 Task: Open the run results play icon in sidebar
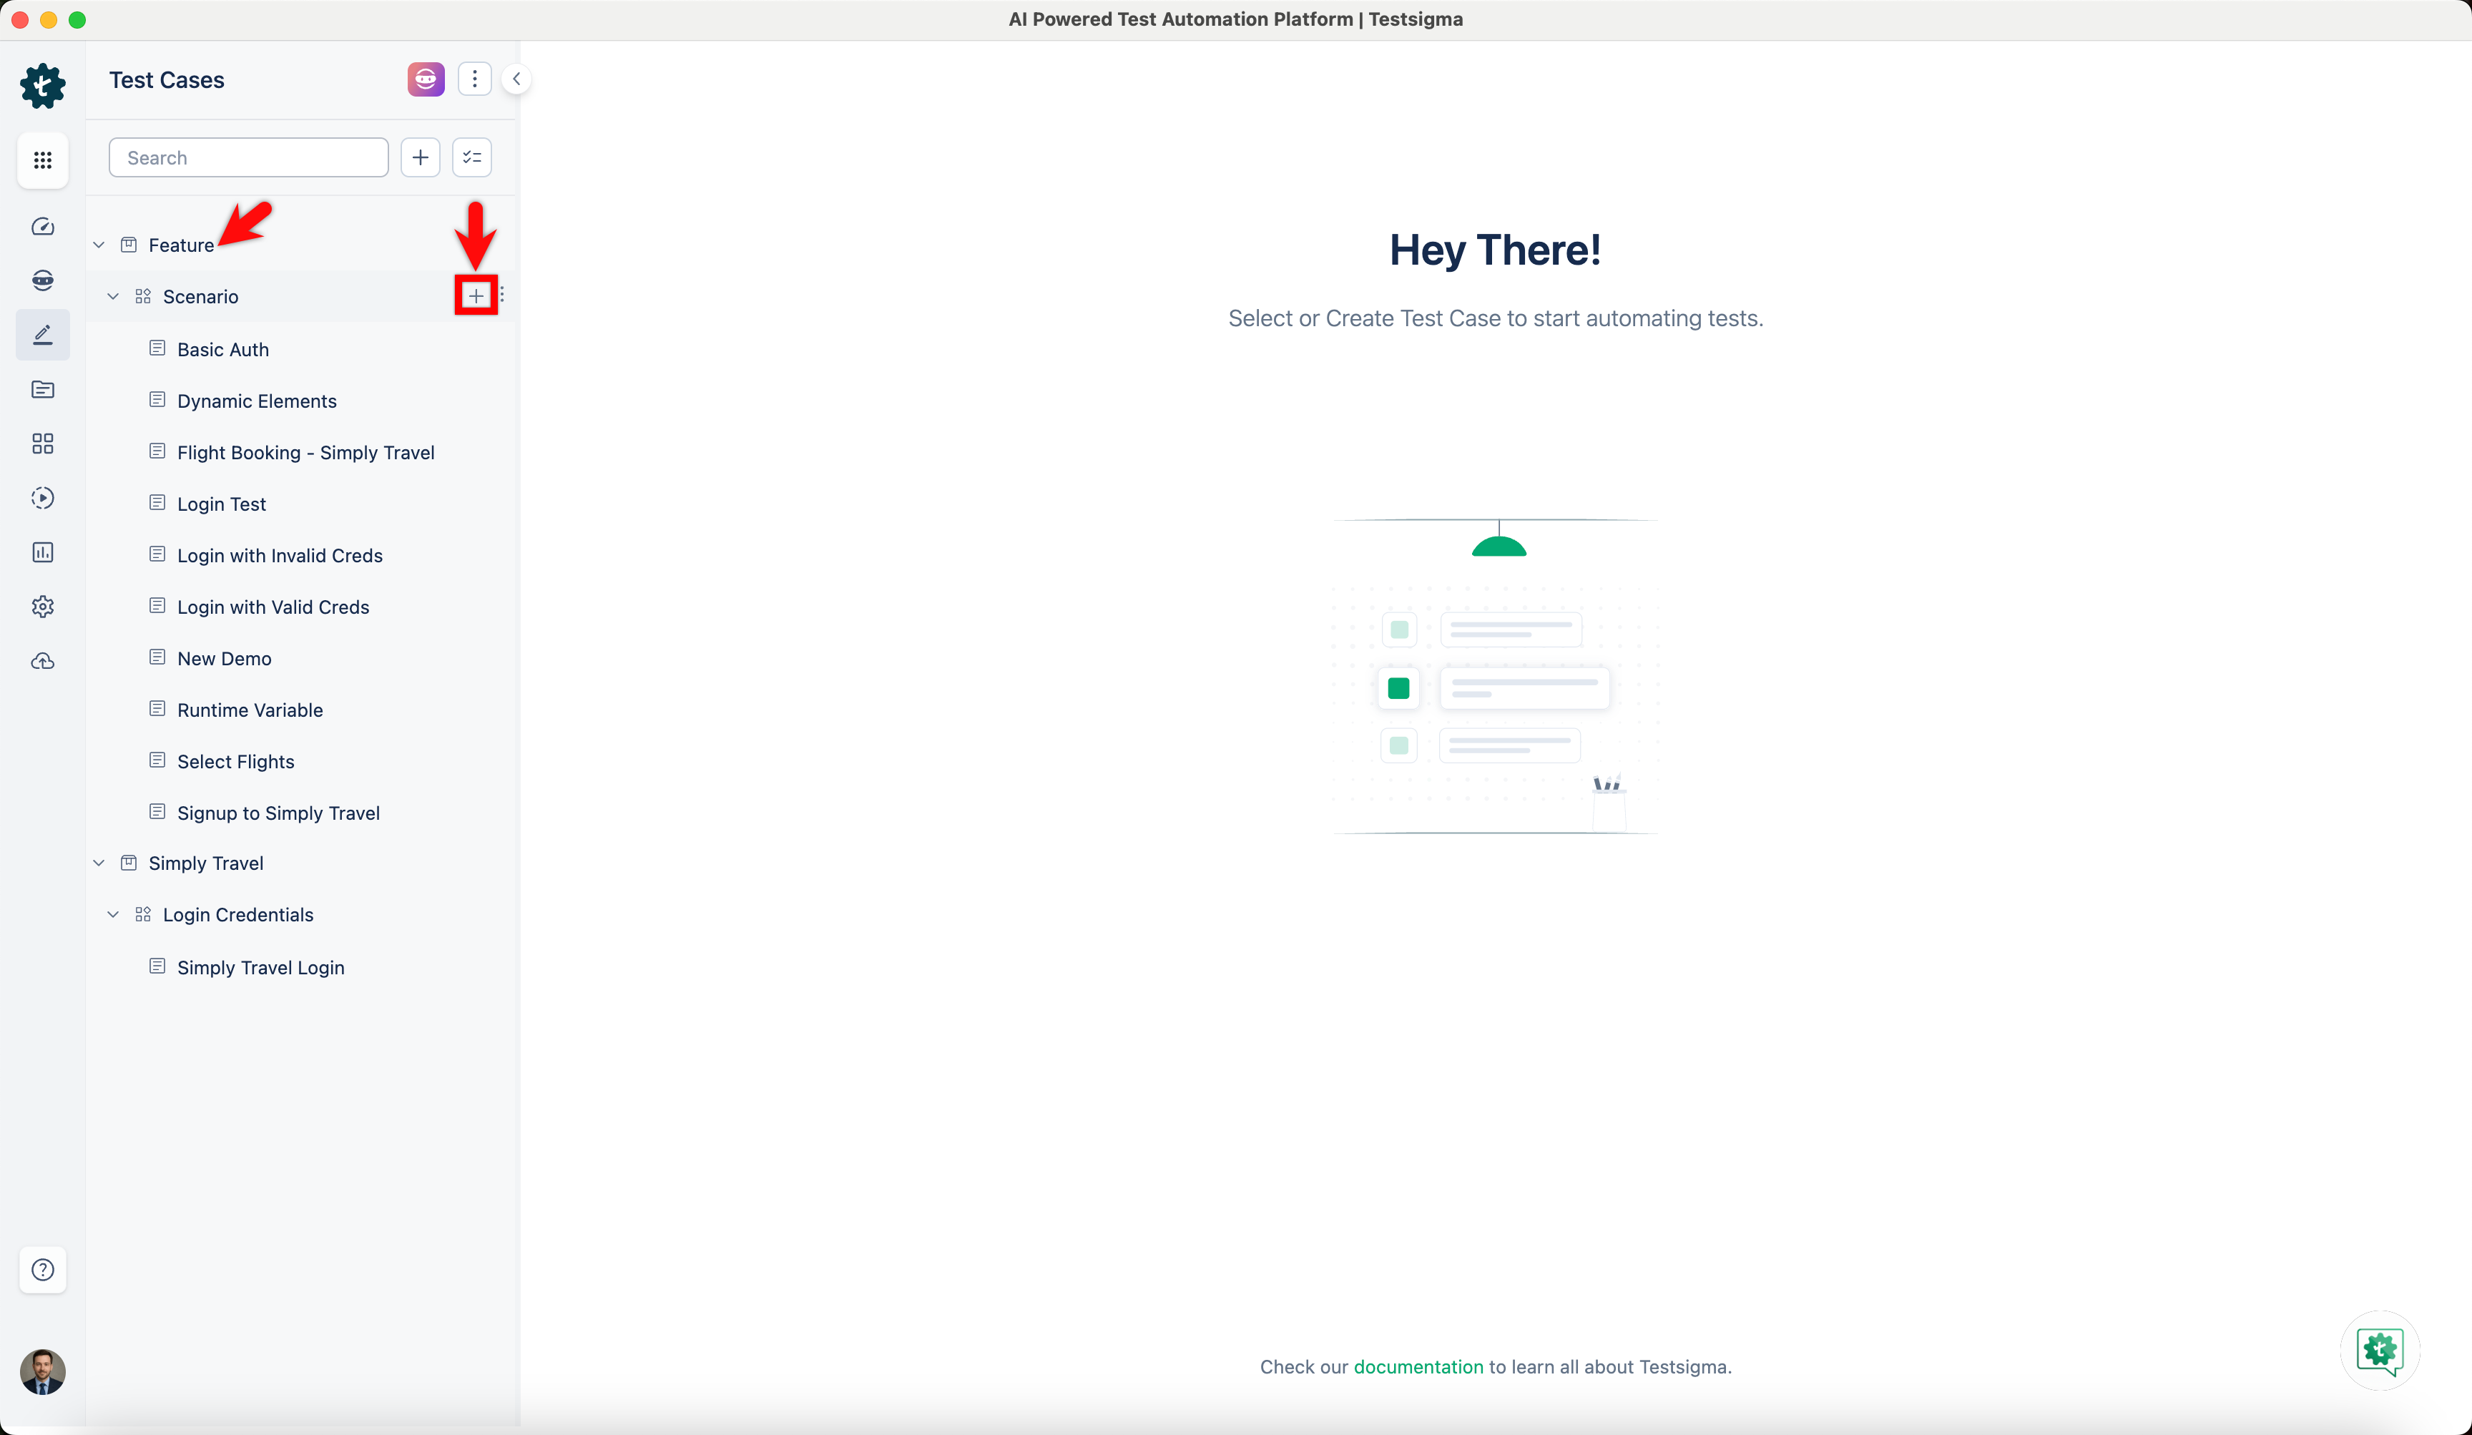(x=42, y=497)
